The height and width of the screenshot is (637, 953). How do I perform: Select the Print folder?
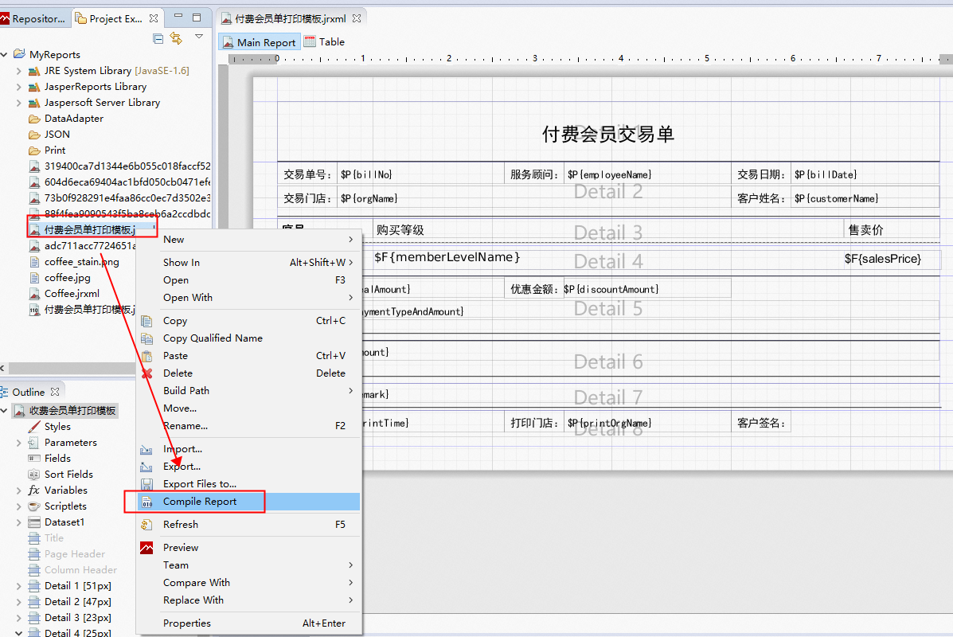click(x=48, y=150)
